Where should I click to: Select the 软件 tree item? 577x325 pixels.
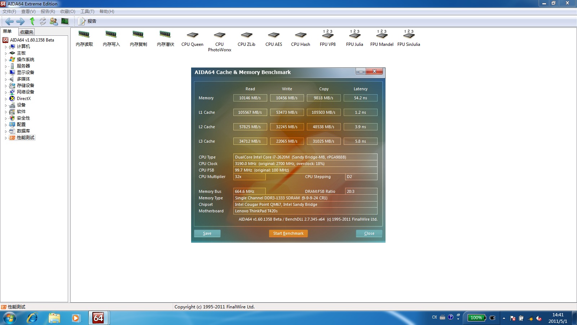pyautogui.click(x=21, y=112)
